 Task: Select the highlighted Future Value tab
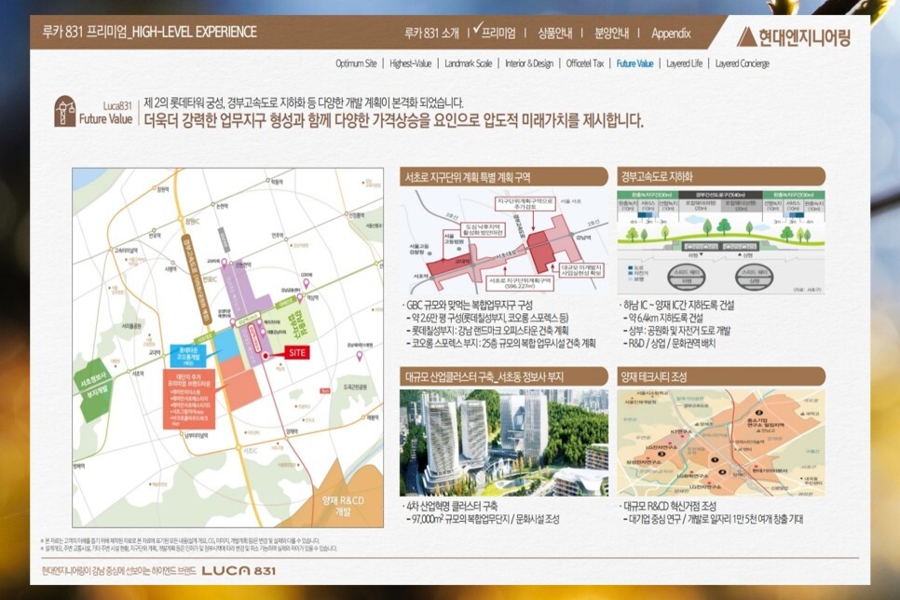pos(634,63)
